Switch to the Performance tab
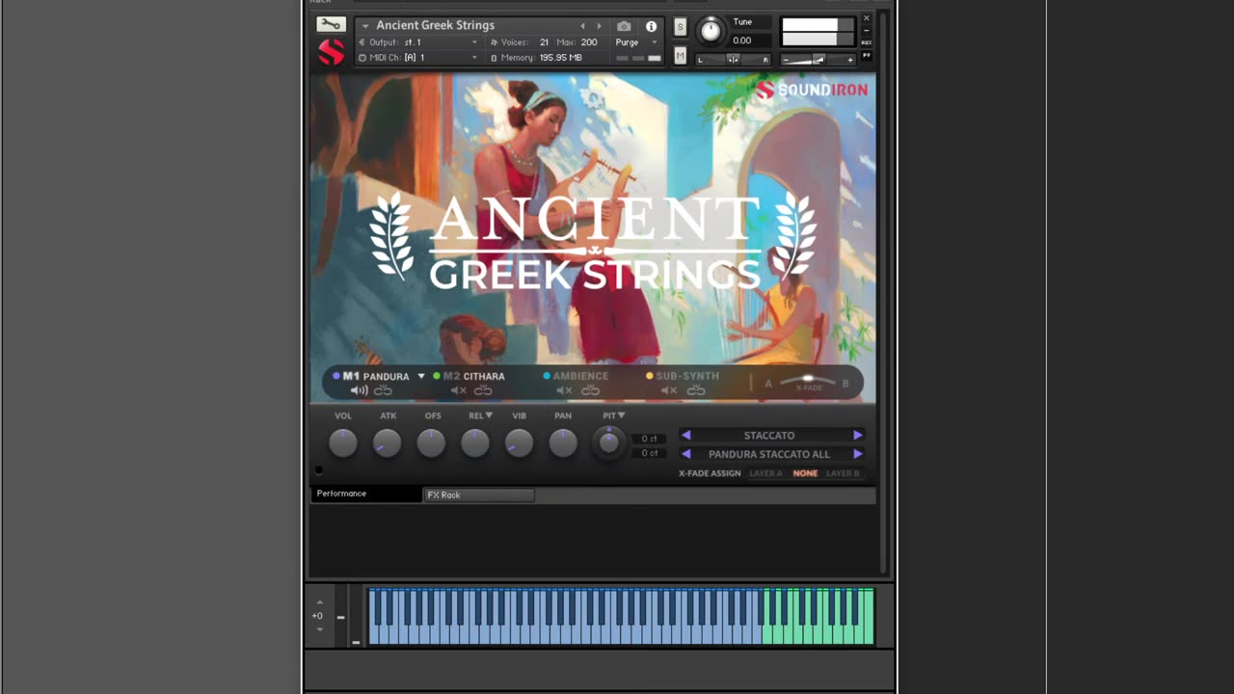 (366, 494)
